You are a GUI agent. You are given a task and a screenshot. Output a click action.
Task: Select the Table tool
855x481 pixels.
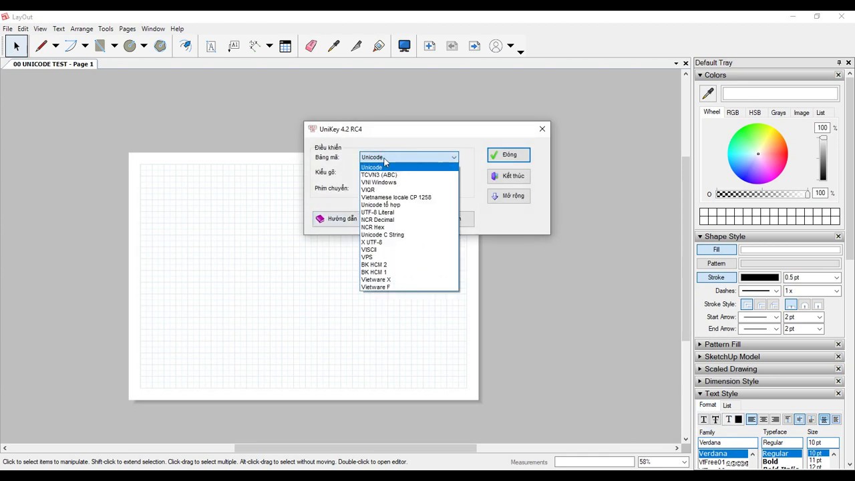tap(285, 46)
